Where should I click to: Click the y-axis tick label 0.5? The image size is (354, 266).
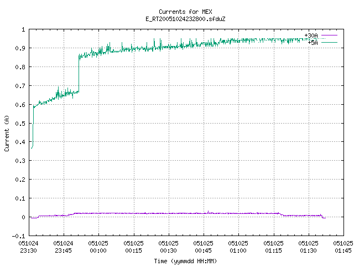(20, 124)
